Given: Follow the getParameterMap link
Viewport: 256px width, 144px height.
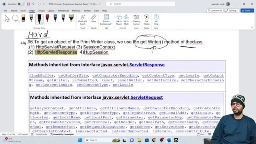Looking at the screenshot, I should pyautogui.click(x=165, y=117).
